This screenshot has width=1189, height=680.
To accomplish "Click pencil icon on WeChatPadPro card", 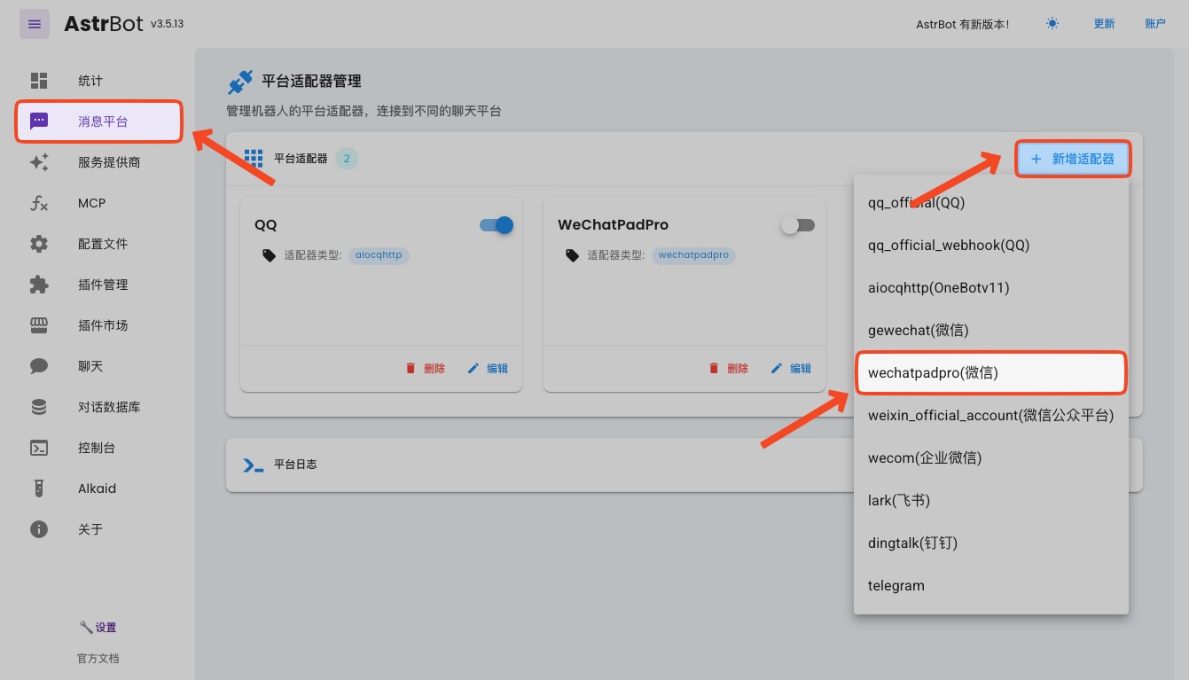I will 777,368.
